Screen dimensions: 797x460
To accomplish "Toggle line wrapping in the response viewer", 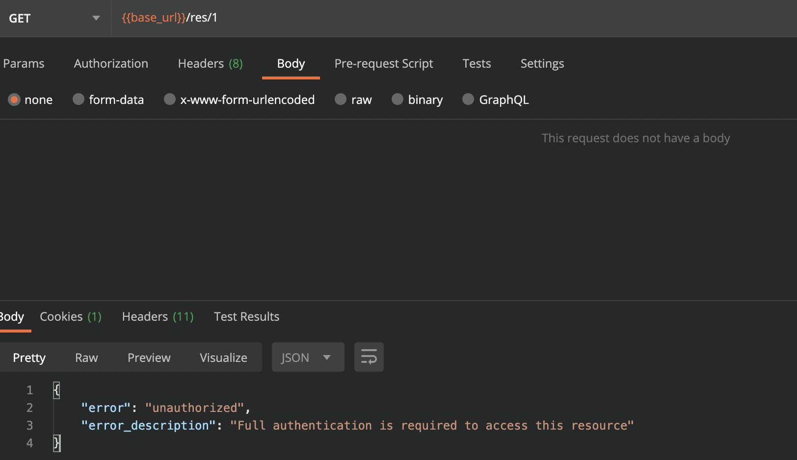I will tap(369, 357).
